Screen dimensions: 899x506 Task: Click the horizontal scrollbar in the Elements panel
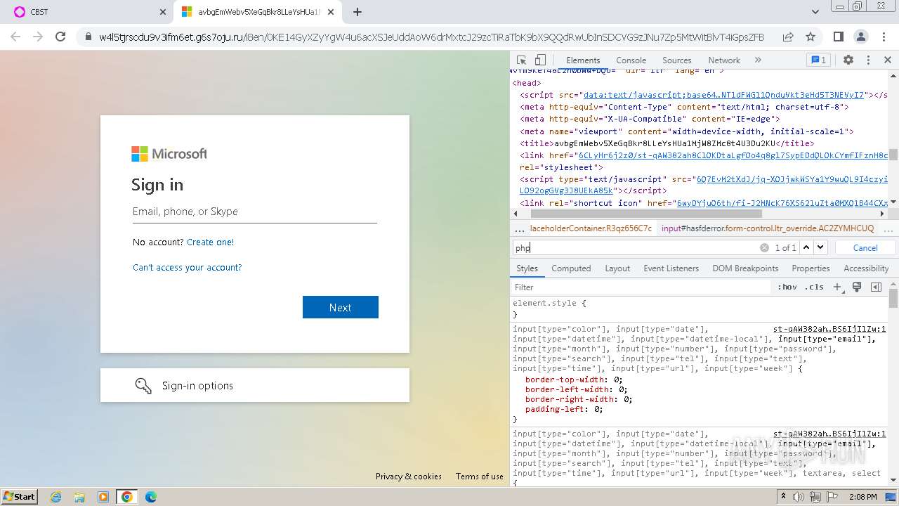(x=646, y=214)
